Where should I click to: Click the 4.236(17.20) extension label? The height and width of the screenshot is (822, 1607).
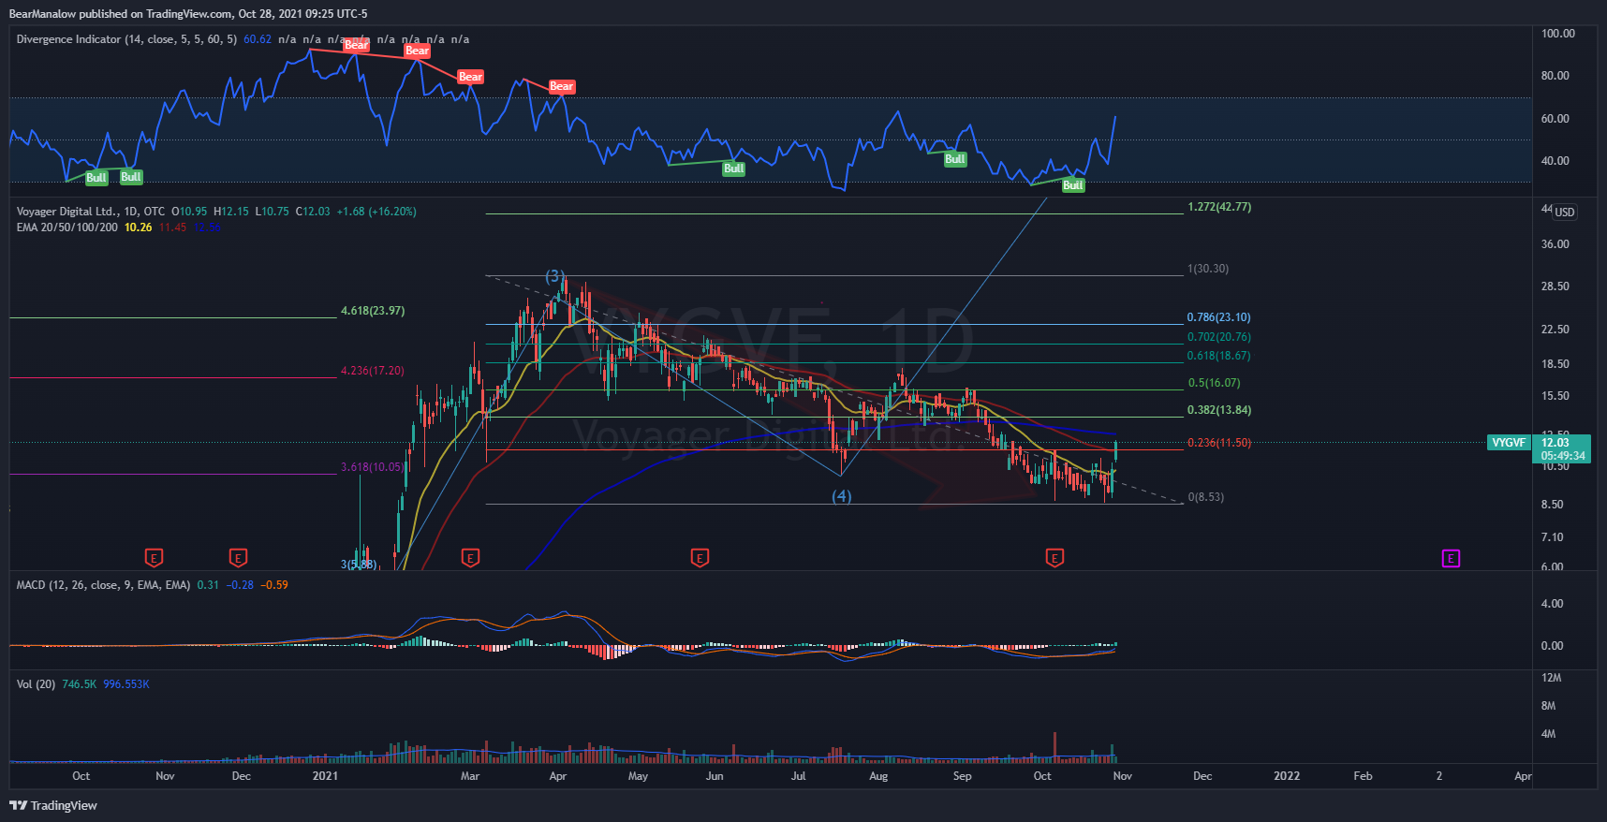[x=373, y=371]
